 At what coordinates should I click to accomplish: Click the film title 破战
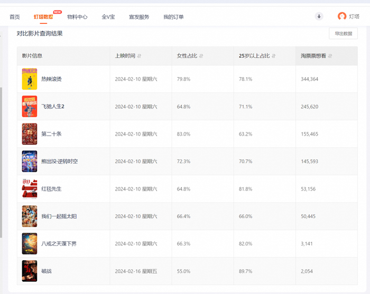click(47, 271)
